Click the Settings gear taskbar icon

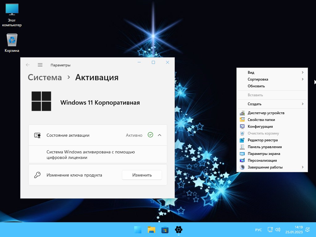(179, 230)
